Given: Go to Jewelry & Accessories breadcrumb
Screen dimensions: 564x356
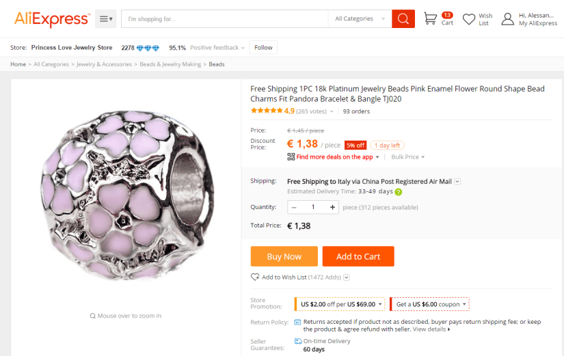Looking at the screenshot, I should pos(104,64).
